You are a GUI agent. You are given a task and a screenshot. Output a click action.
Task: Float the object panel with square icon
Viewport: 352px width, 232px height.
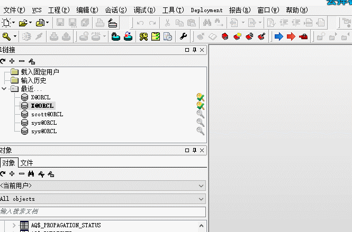187,150
